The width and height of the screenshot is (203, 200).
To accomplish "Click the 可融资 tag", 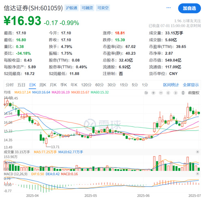I will 87,8.
